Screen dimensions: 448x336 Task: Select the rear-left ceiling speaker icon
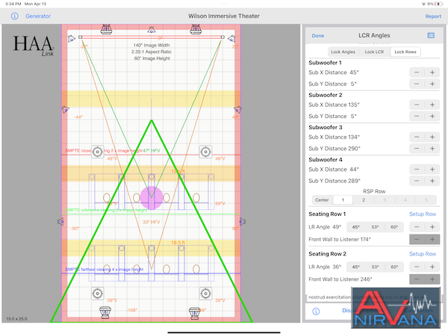pos(97,293)
